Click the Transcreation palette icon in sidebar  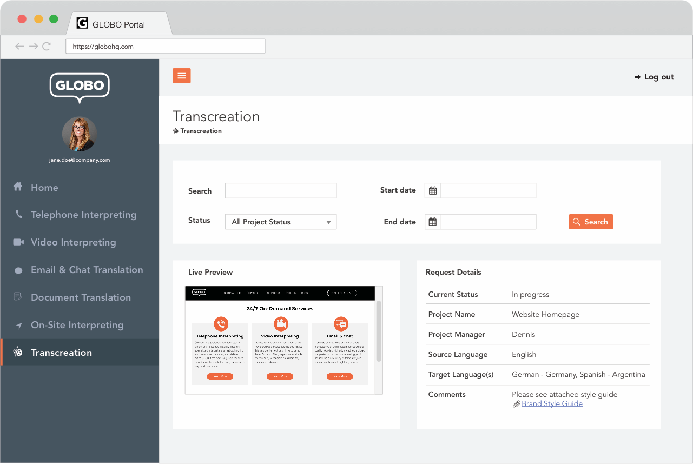18,352
